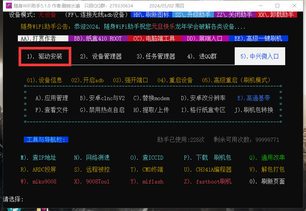Open F).查看文件

coord(52,110)
